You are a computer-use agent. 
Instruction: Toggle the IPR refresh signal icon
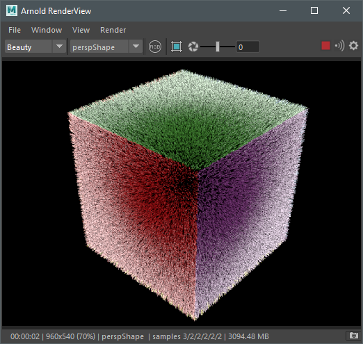[339, 46]
